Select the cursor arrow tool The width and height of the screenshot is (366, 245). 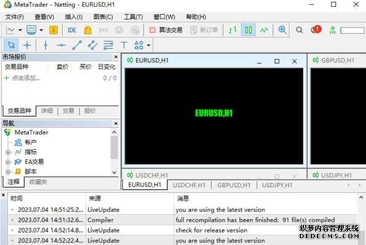[x=11, y=45]
